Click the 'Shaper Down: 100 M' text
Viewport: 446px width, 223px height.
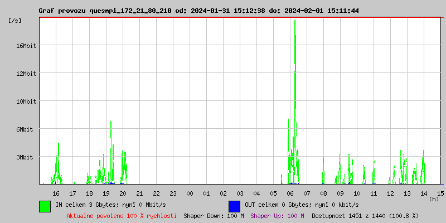(214, 215)
